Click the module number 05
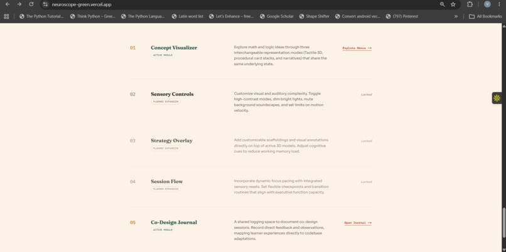 [132, 223]
